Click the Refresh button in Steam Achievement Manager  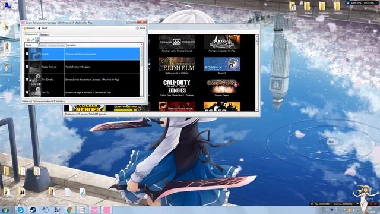point(29,28)
